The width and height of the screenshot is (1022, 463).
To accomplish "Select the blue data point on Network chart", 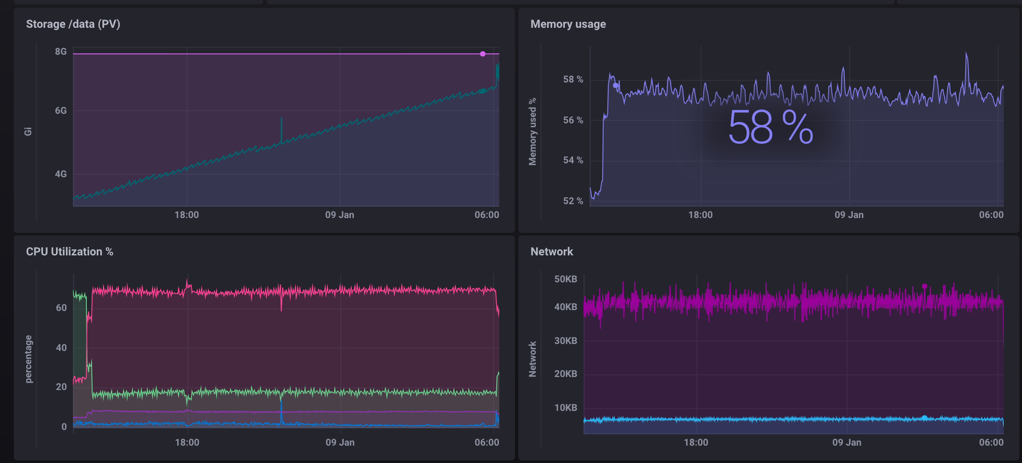I will (924, 418).
